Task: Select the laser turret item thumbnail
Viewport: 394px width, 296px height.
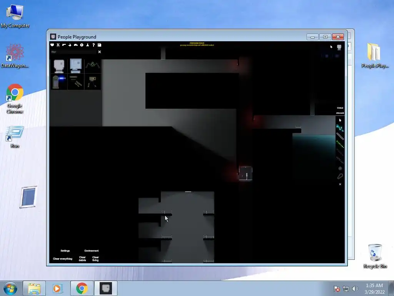Action: [59, 82]
